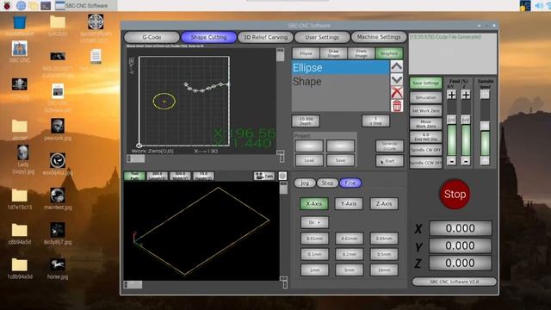Increase Z feed with the plus button
The height and width of the screenshot is (310, 551).
point(466,95)
